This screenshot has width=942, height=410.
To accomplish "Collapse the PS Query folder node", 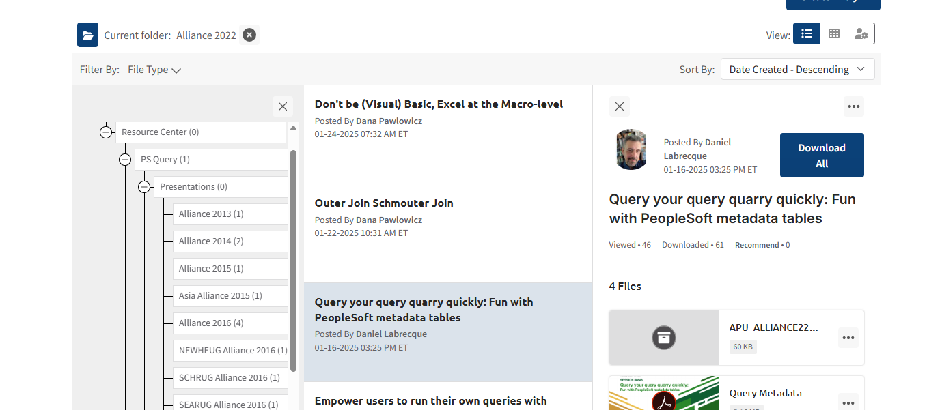I will tap(125, 160).
